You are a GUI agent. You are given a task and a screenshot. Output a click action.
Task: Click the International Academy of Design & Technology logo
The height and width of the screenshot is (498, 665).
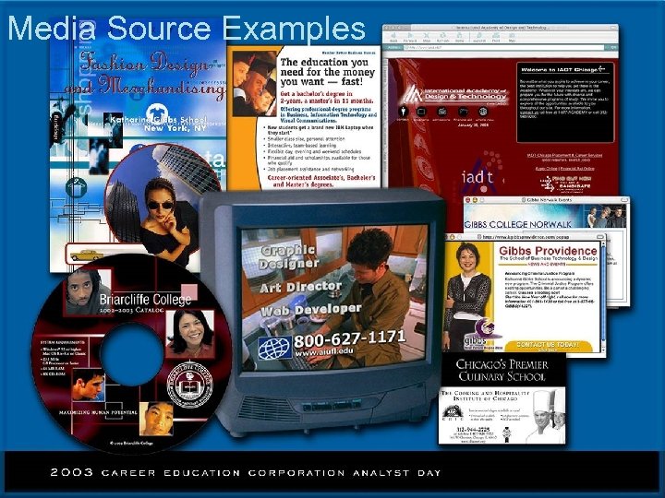coord(454,95)
